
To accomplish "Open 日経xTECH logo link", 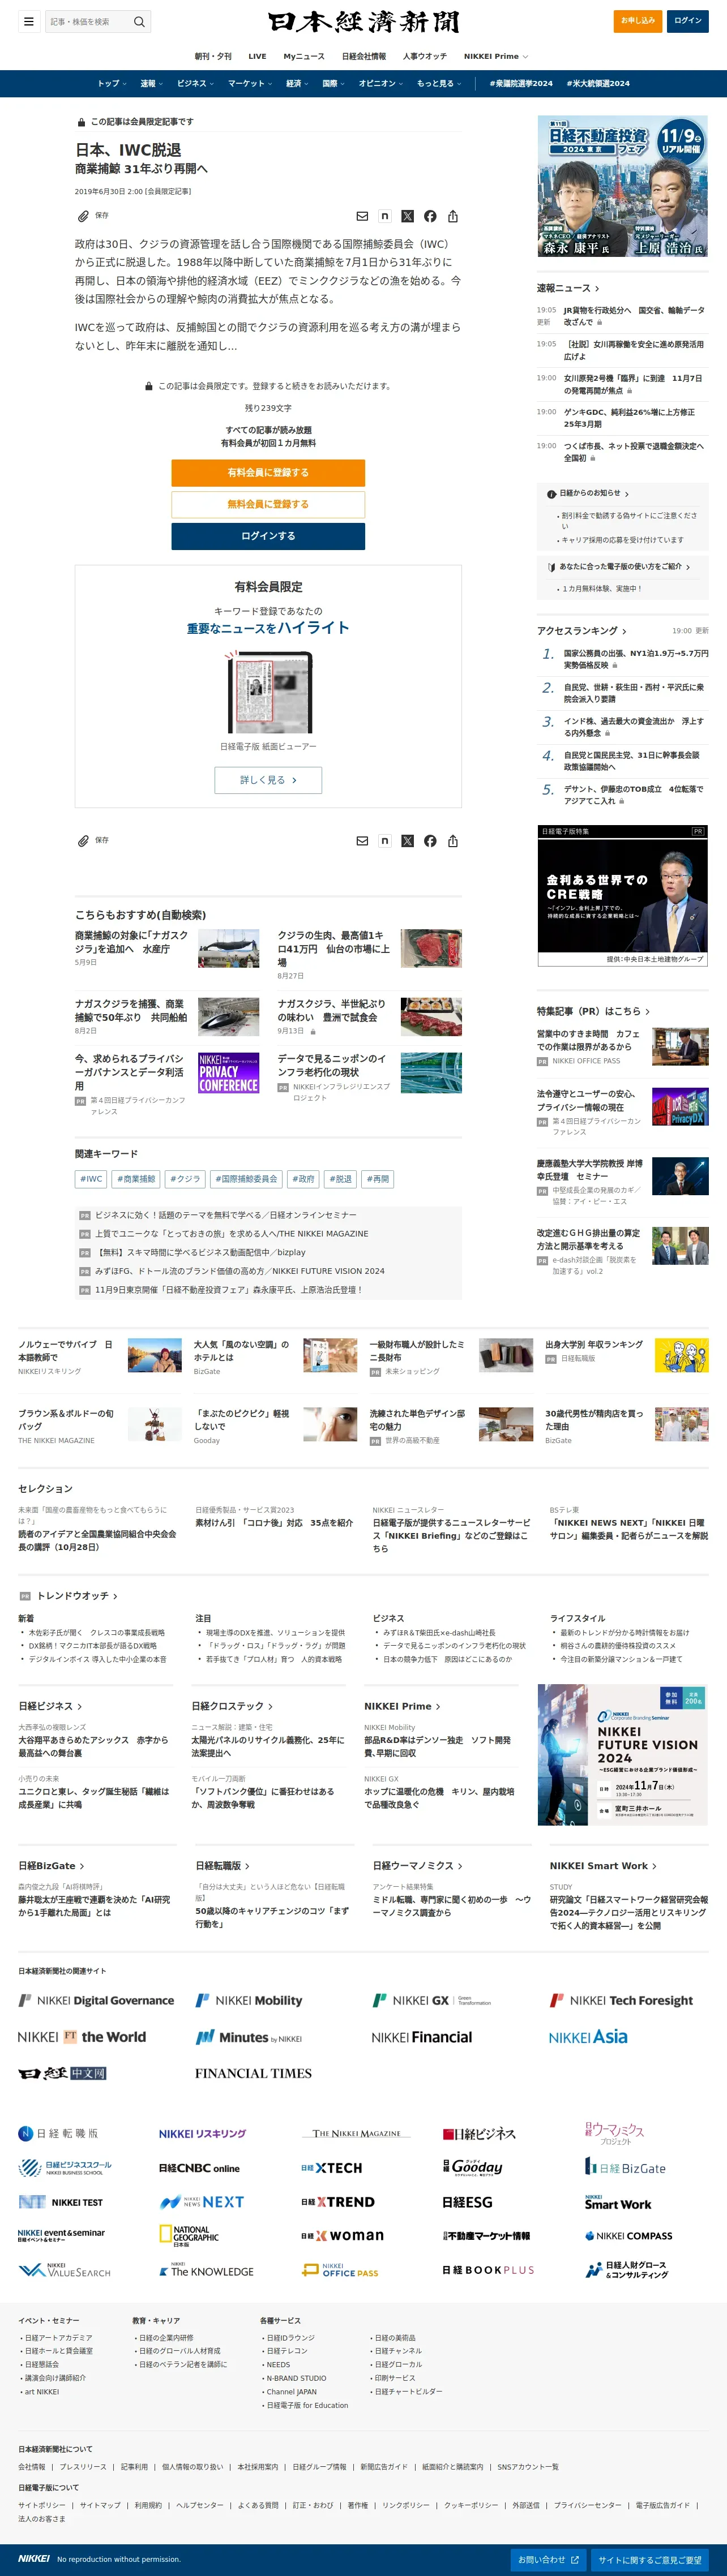I will (332, 2168).
